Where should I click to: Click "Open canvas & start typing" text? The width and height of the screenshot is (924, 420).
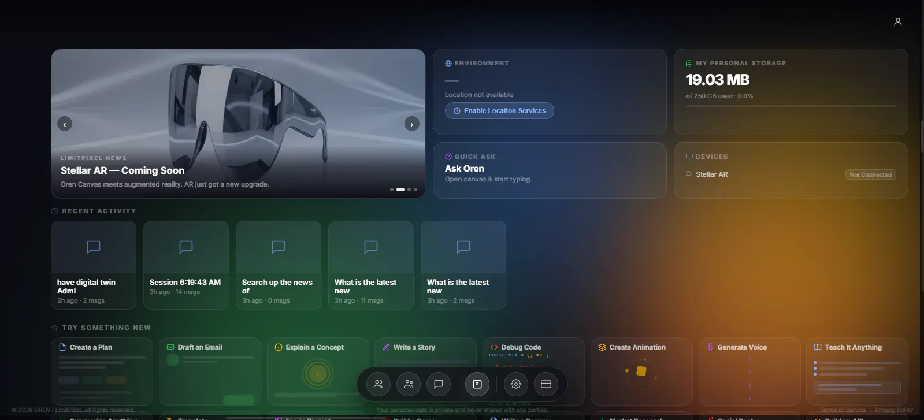pyautogui.click(x=487, y=179)
